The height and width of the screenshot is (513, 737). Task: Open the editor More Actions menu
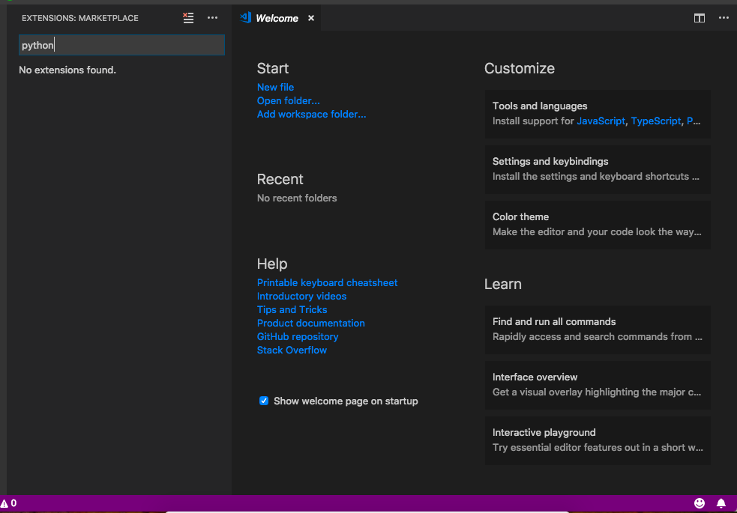[x=723, y=17]
